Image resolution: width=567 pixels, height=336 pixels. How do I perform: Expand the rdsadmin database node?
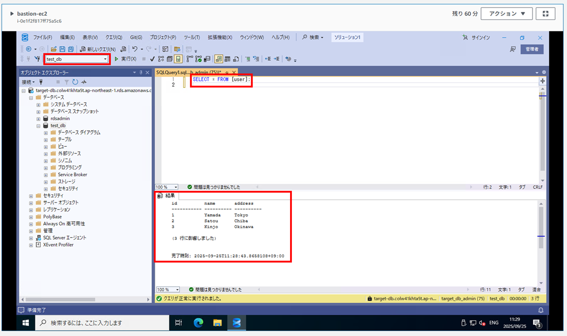click(x=39, y=119)
